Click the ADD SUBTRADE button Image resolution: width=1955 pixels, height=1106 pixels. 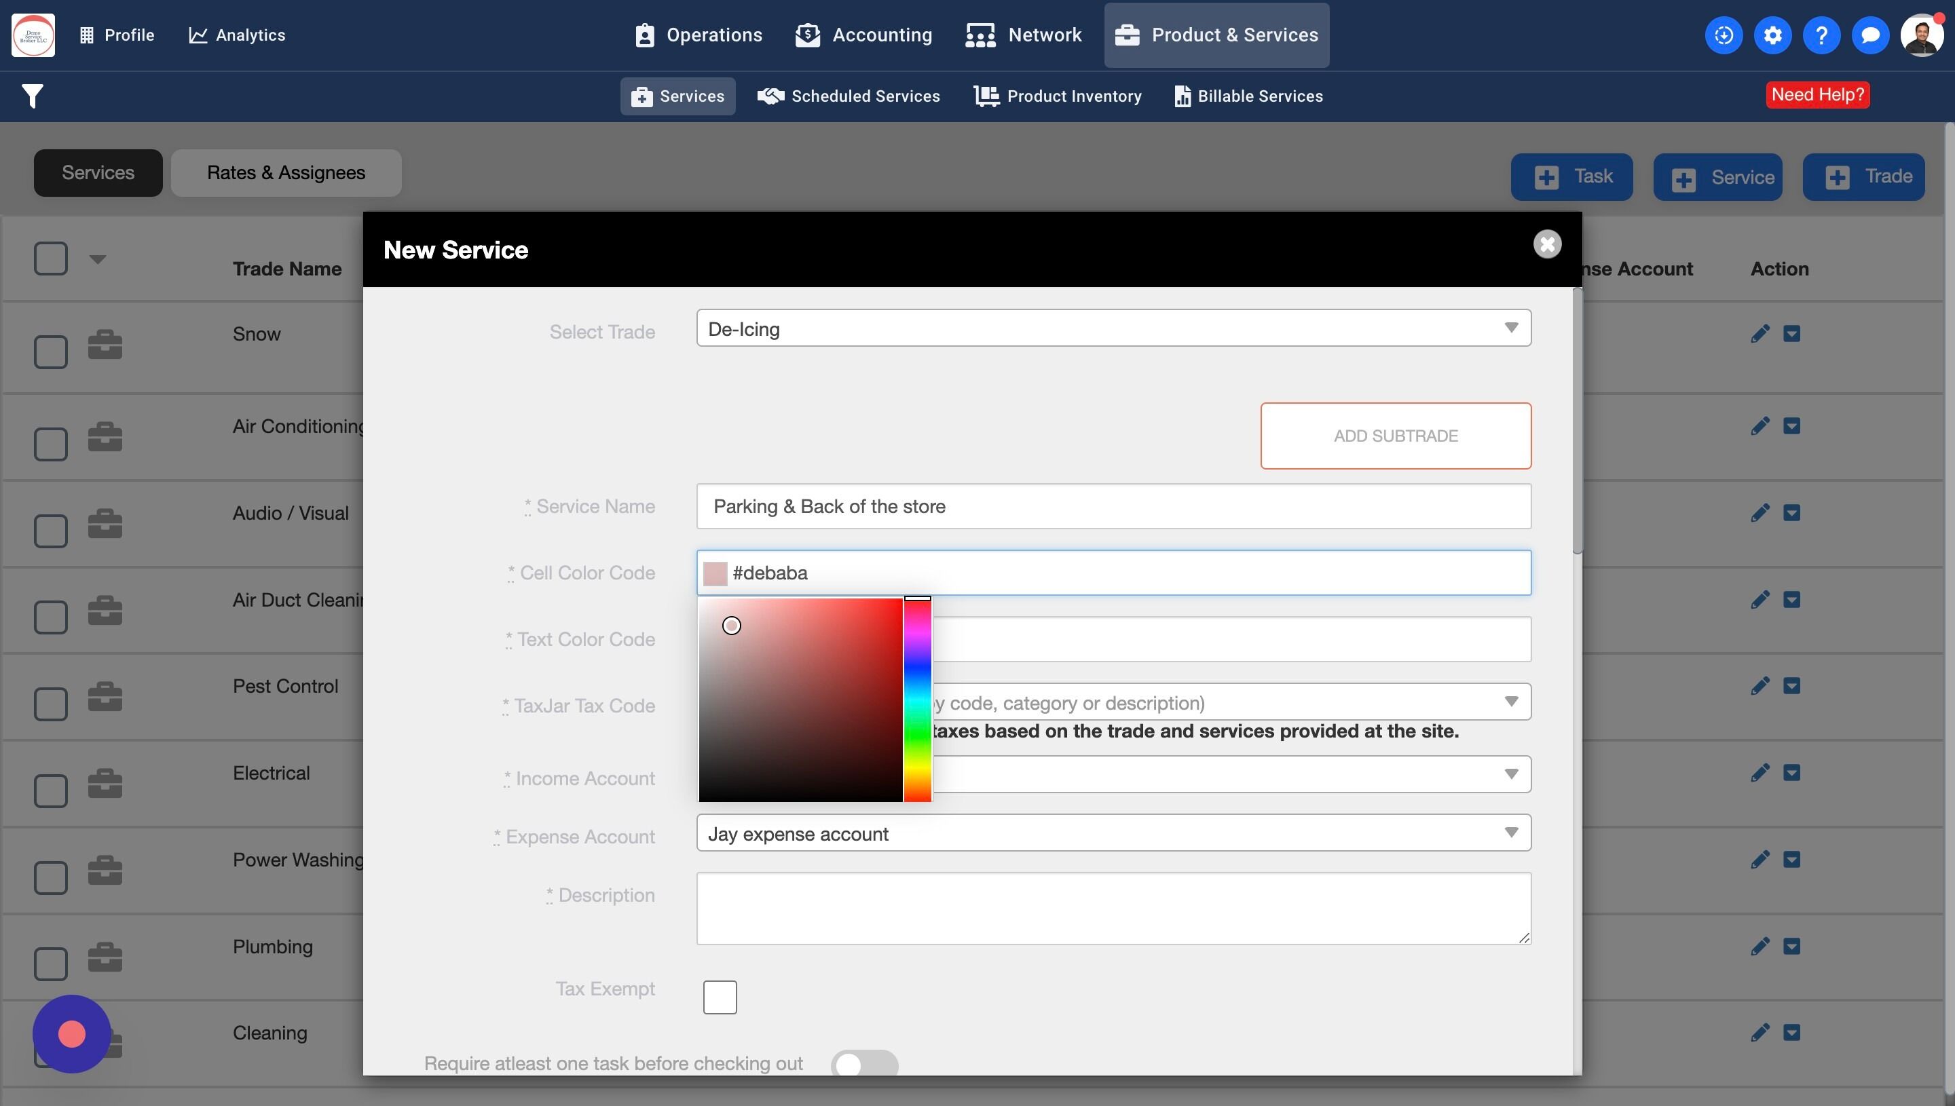(1395, 436)
